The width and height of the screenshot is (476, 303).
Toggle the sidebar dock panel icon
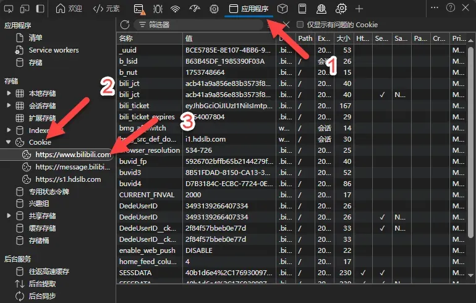point(40,9)
